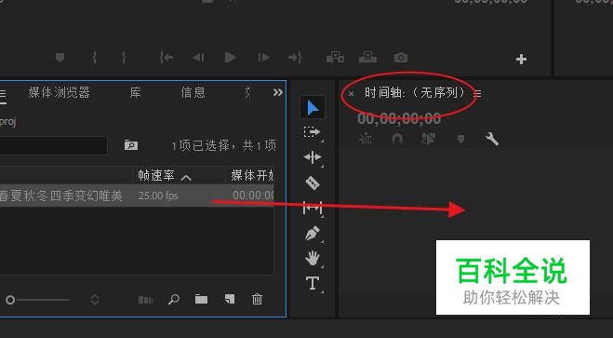Select the Ripple Edit tool

tap(313, 157)
